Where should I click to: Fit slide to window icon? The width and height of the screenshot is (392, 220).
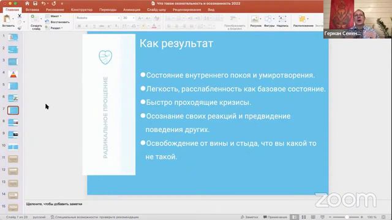click(383, 217)
